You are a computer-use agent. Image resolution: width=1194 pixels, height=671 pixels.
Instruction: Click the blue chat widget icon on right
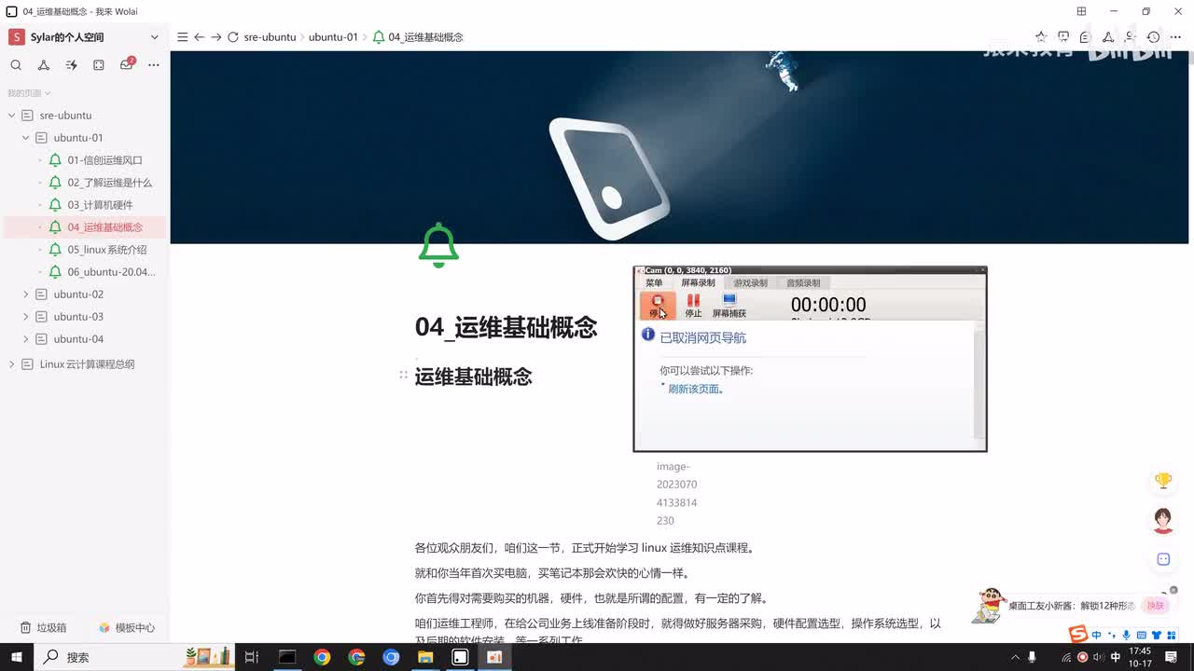1163,559
